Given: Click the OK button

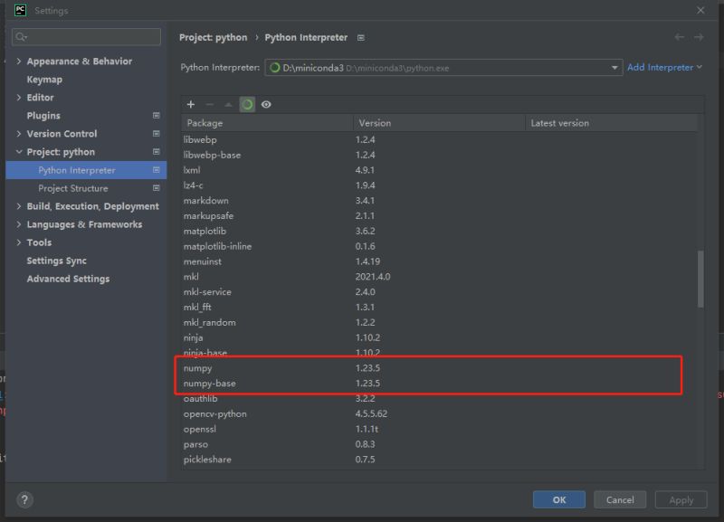Looking at the screenshot, I should coord(559,499).
